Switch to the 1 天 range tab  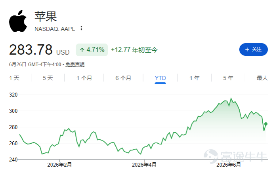tap(14, 78)
